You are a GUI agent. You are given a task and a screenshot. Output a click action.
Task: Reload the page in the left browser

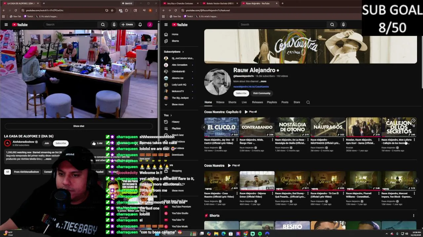coord(16,10)
